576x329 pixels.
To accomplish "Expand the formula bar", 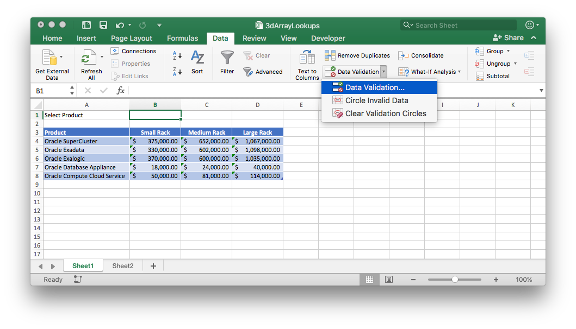I will pyautogui.click(x=541, y=91).
